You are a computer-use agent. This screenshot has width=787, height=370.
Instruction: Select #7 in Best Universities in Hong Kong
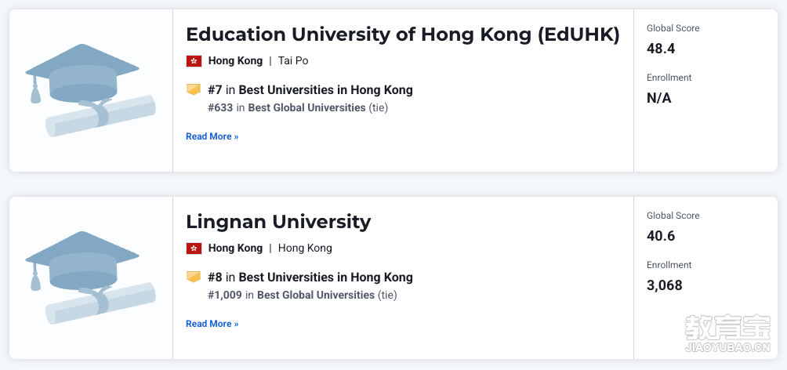(310, 90)
